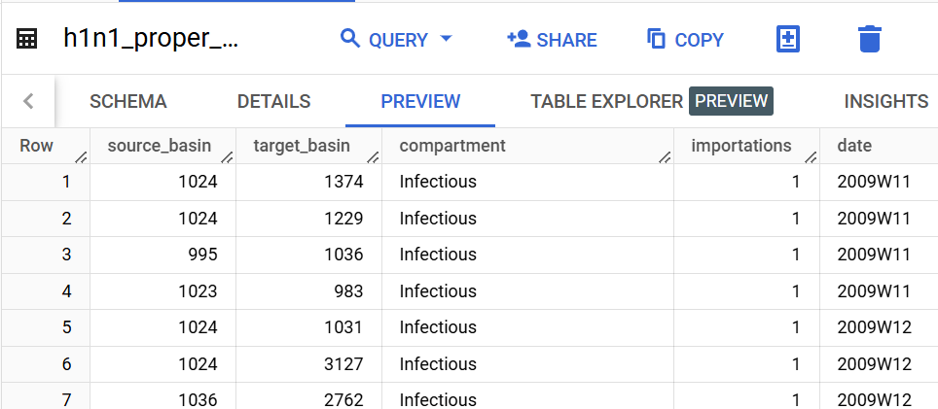Click the target_basin column resize handle
938x409 pixels.
coord(373,156)
